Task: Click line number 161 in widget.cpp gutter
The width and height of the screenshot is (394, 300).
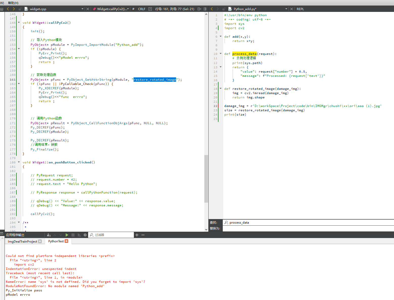Action: [12, 79]
